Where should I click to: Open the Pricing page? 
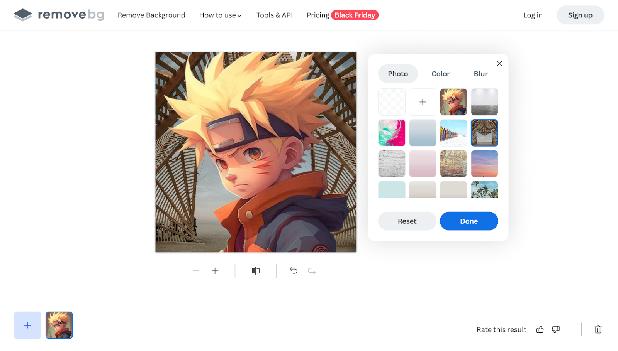coord(317,15)
